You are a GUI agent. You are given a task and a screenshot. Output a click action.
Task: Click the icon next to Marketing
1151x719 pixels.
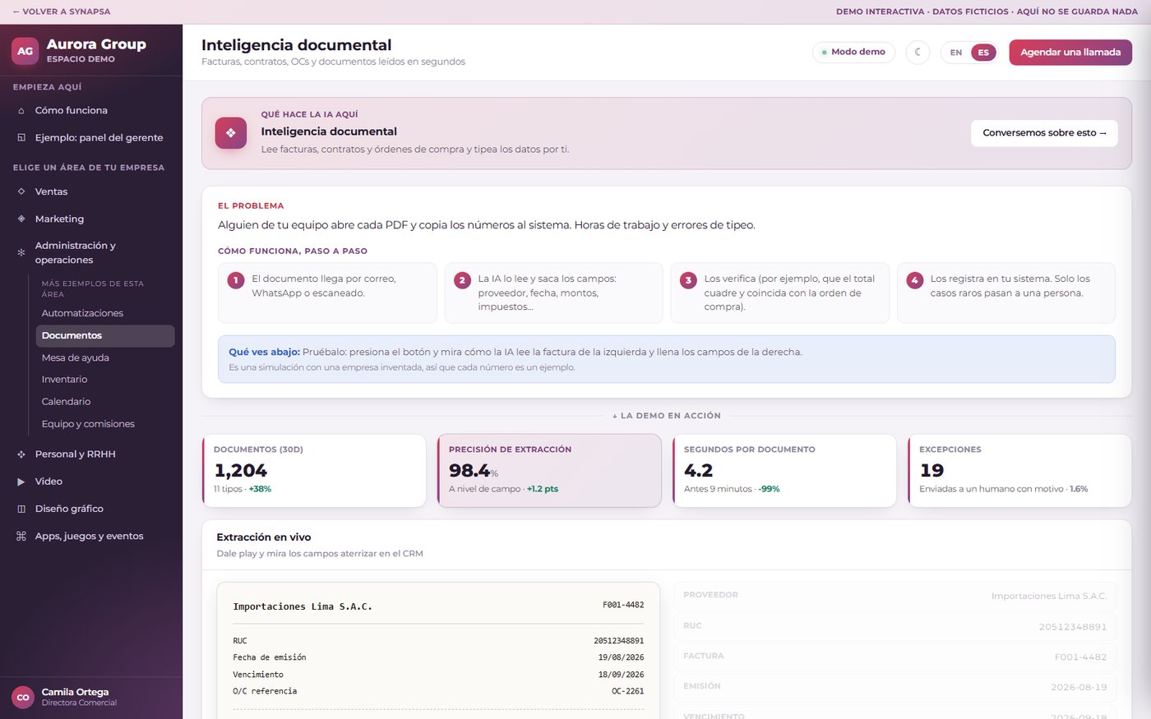pyautogui.click(x=21, y=219)
